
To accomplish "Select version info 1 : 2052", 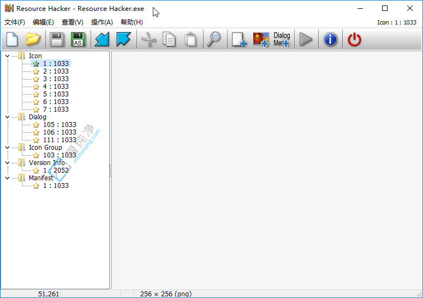I will (56, 171).
